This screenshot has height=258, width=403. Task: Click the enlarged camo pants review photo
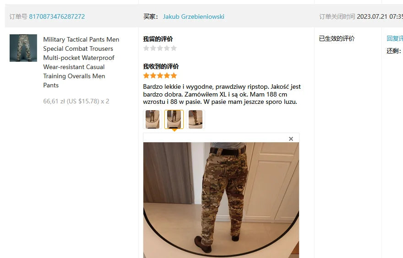(x=221, y=200)
